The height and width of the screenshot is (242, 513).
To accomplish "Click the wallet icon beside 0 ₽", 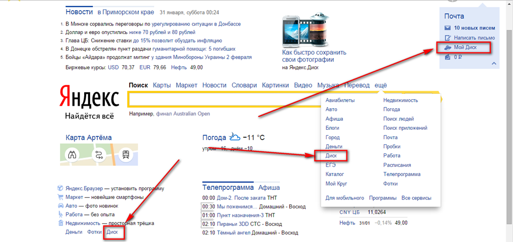I will pos(448,57).
